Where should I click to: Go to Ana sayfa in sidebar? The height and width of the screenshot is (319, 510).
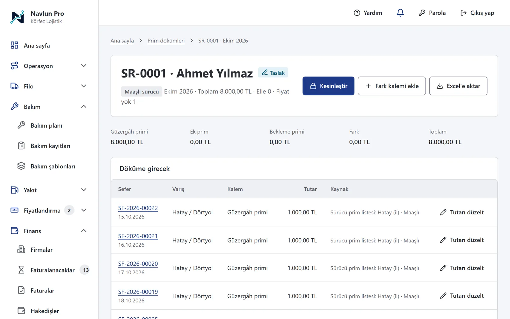pyautogui.click(x=50, y=45)
